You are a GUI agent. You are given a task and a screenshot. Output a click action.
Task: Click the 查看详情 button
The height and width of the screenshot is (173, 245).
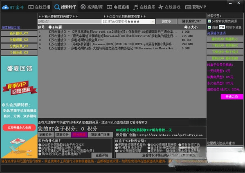tap(102, 155)
